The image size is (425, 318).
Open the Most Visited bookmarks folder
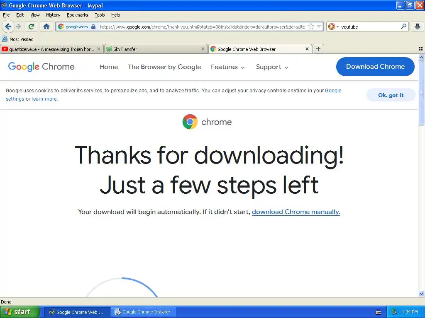(17, 39)
